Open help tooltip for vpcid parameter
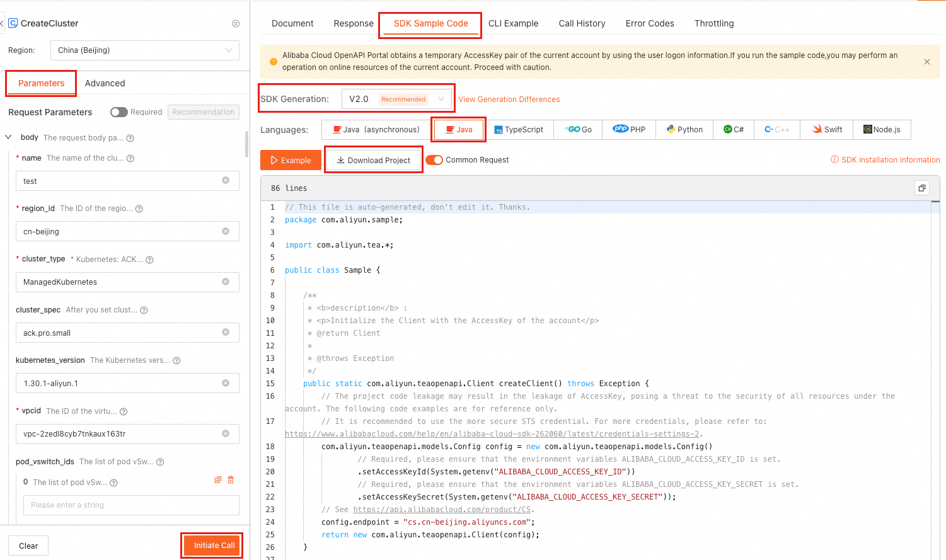This screenshot has width=946, height=560. [x=124, y=411]
